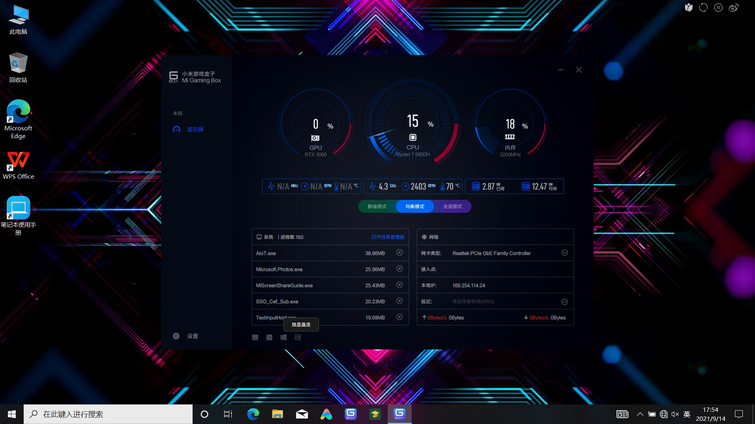
Task: Open the green cube app on the taskbar
Action: [375, 414]
